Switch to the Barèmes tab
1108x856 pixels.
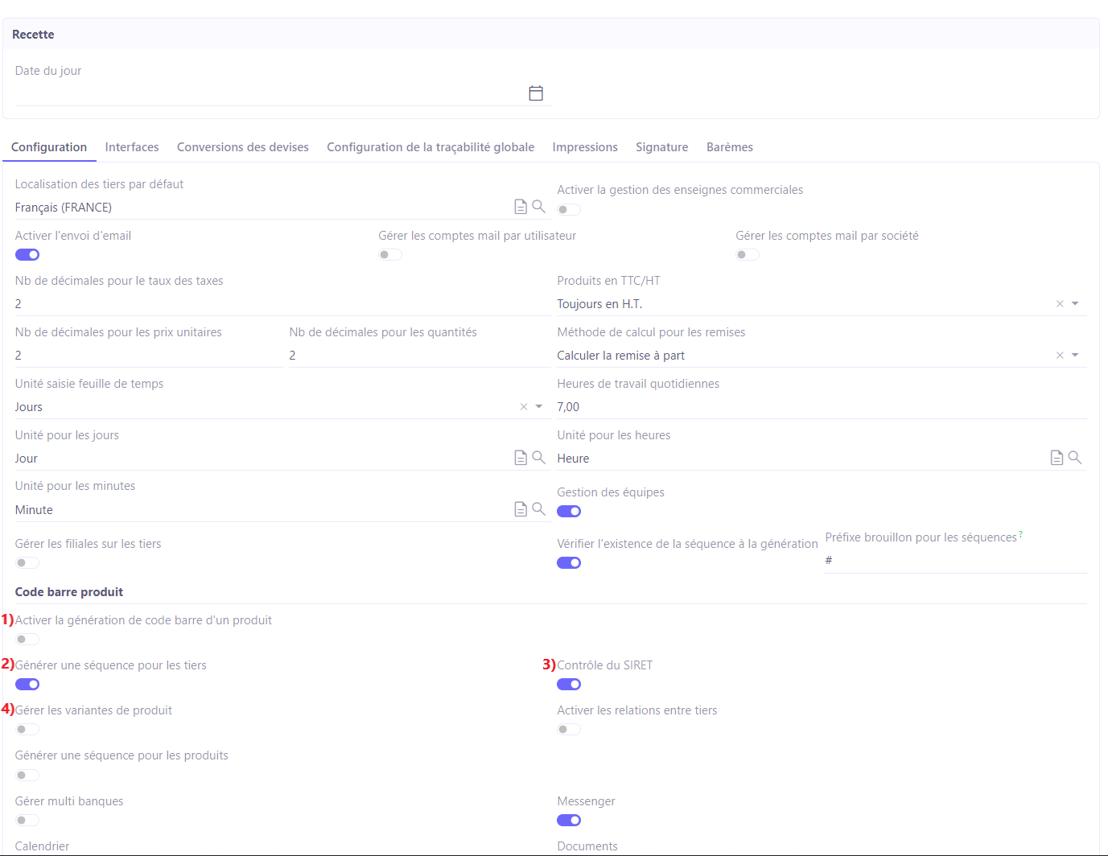pos(730,147)
